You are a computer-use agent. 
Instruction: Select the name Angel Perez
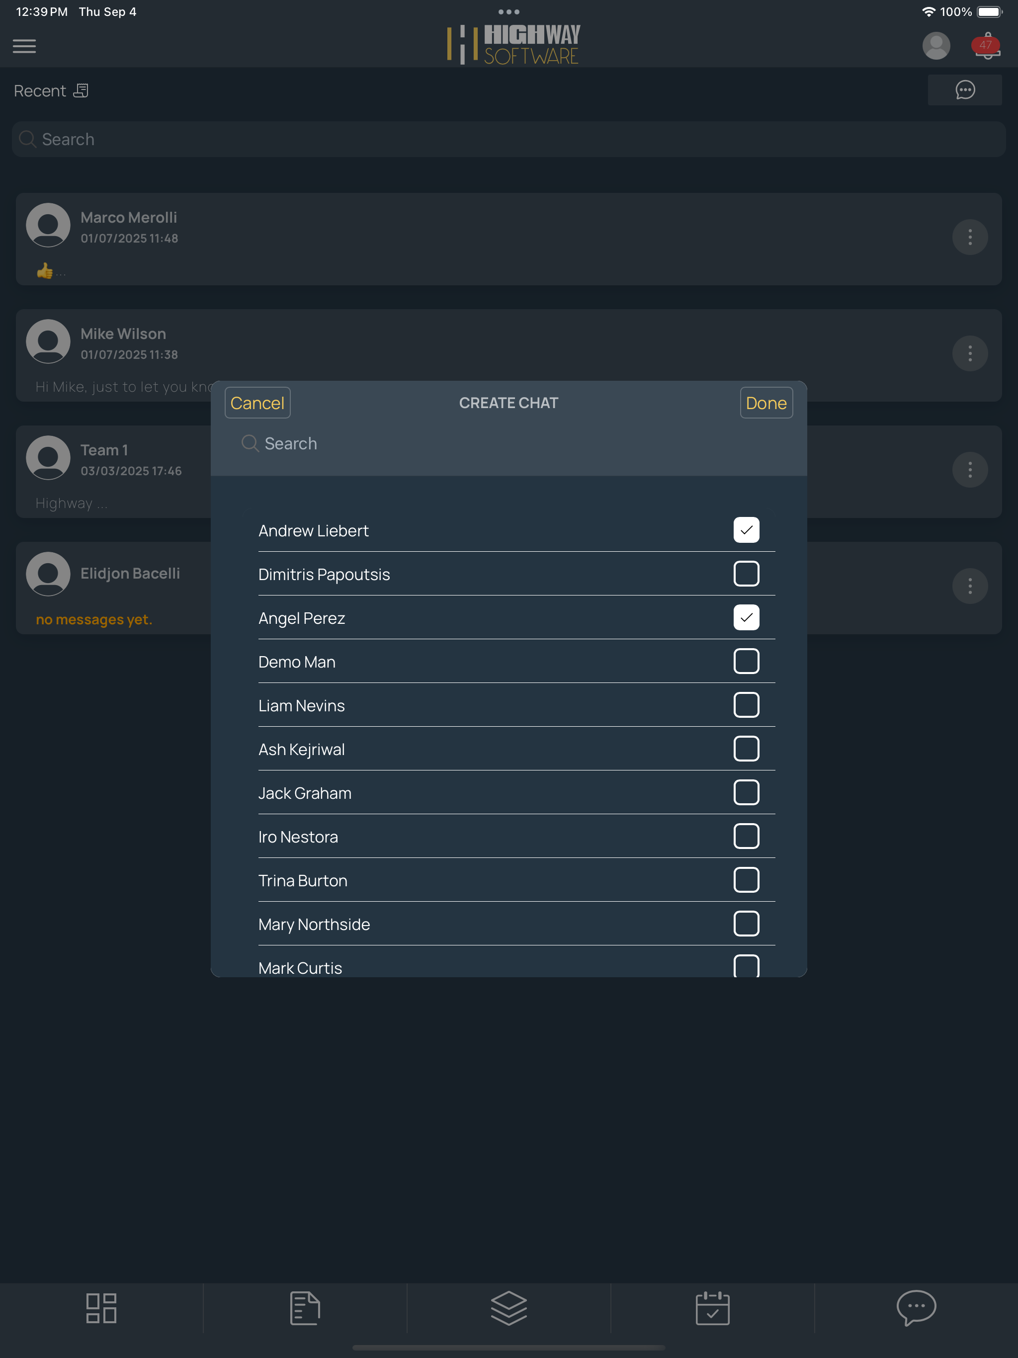pos(301,618)
